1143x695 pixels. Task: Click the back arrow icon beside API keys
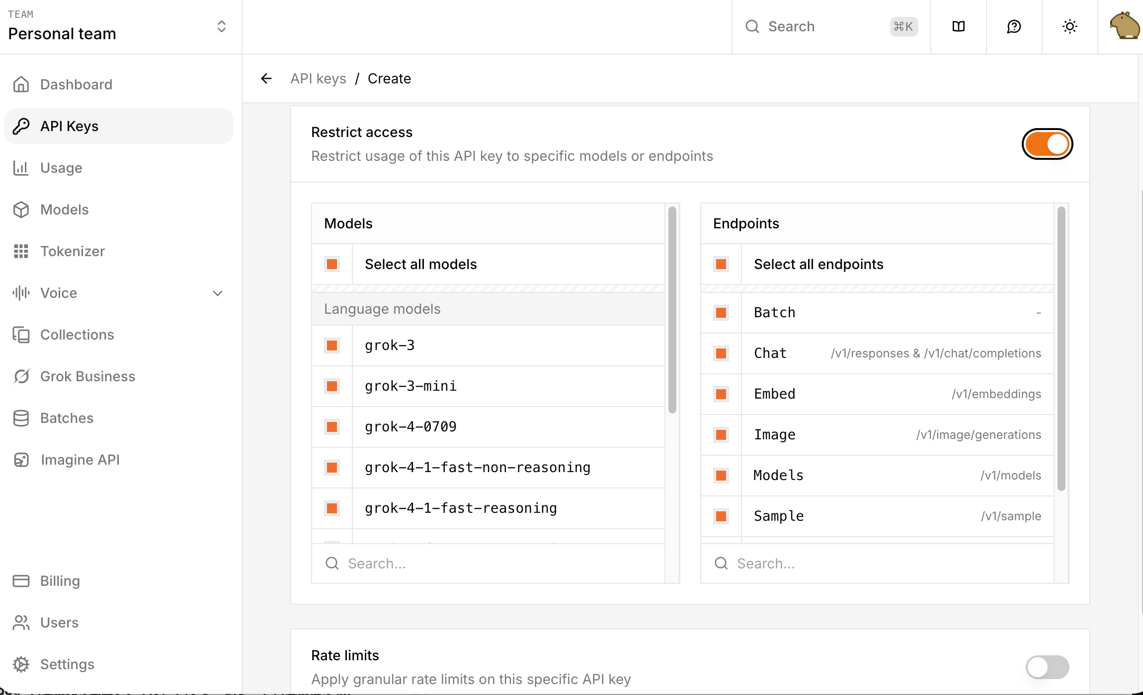(x=266, y=78)
